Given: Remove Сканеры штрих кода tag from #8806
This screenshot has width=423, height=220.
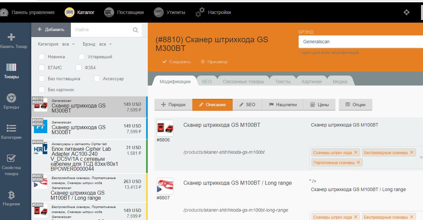Looking at the screenshot, I should (355, 152).
